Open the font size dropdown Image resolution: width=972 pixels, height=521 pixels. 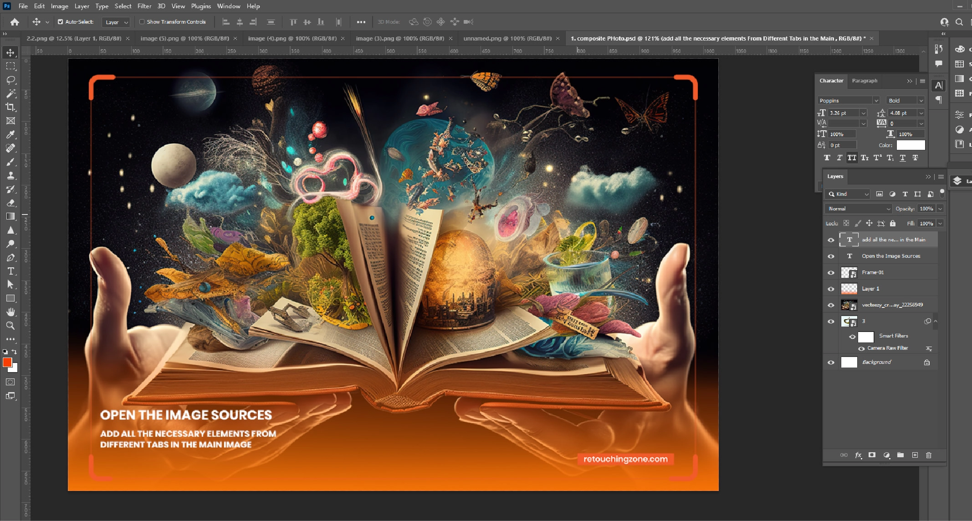click(x=863, y=113)
